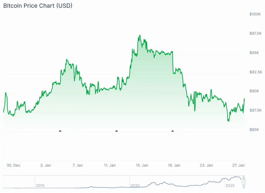265x193 pixels.
Task: Click the "30. Dec" date axis label
Action: pyautogui.click(x=13, y=165)
